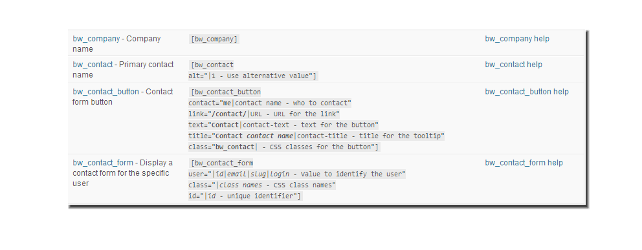
Task: Open the bw_contact_form shortcode link
Action: (103, 163)
